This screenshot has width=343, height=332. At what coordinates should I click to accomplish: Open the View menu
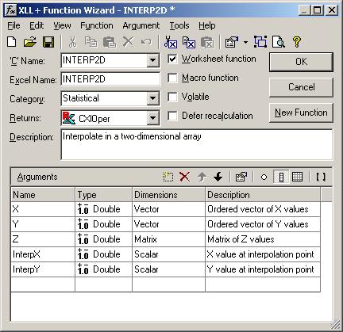point(62,25)
